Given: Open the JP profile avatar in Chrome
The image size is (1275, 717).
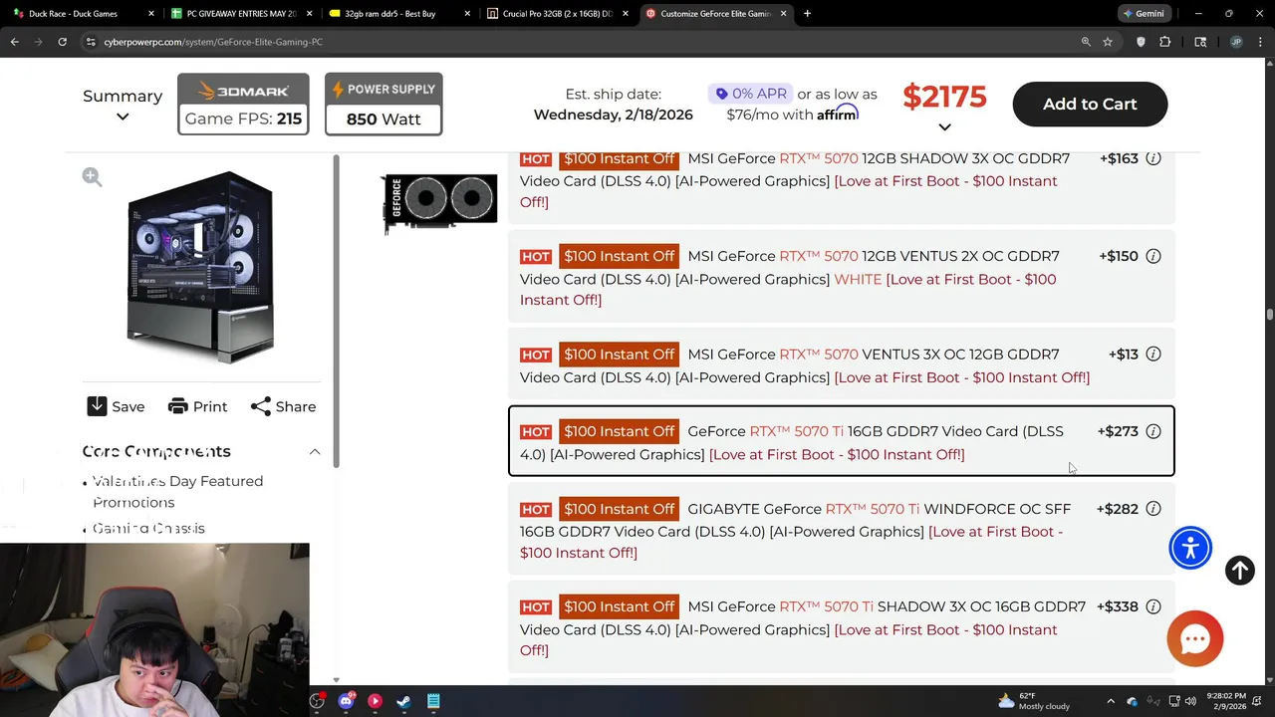Looking at the screenshot, I should [x=1236, y=42].
